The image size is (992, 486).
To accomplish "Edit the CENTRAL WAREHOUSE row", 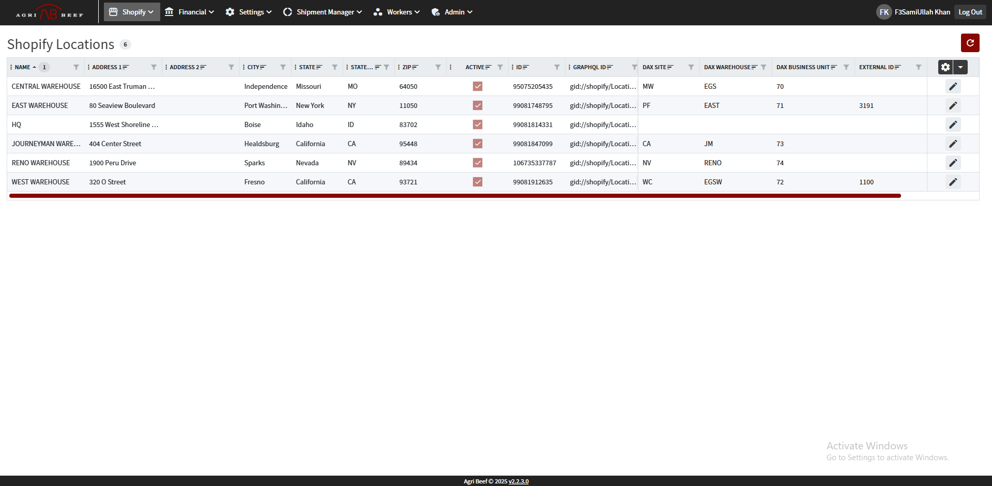I will 953,86.
